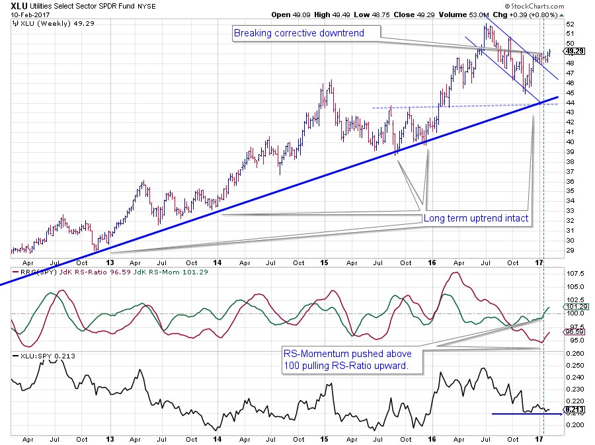Click the 0.200 label on ratio axis

575,425
